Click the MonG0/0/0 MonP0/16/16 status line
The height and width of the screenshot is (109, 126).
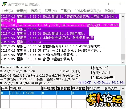pos(26,83)
